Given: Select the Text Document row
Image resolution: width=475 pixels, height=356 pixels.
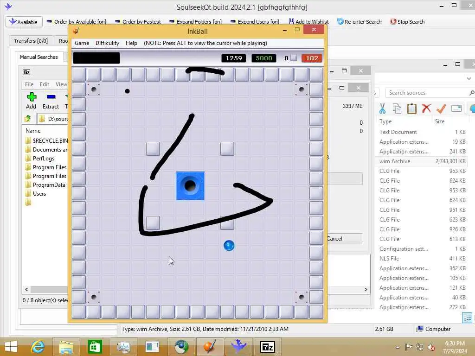Looking at the screenshot, I should coord(422,132).
